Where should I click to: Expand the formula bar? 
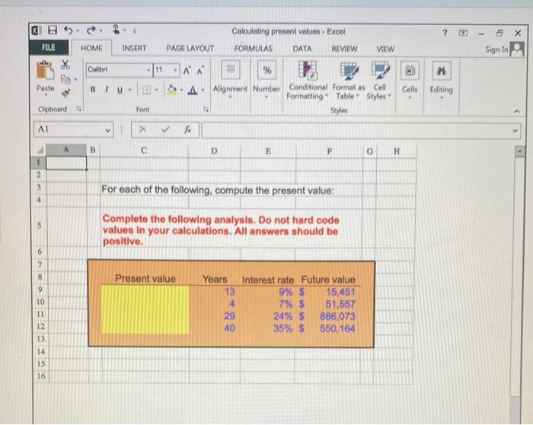515,130
